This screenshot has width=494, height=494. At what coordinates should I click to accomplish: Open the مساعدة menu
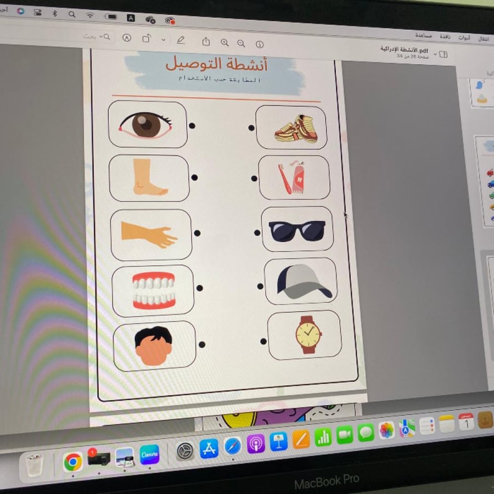pos(423,35)
